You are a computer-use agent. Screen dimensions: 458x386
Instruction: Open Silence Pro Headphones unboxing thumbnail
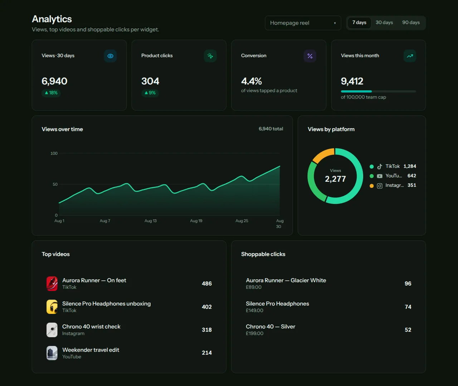point(52,307)
